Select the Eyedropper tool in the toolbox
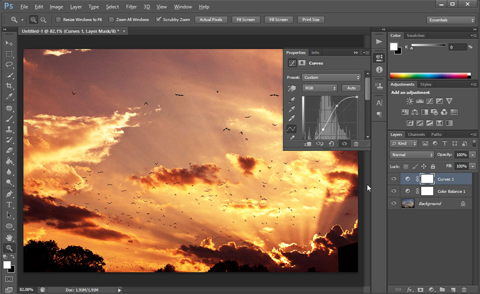480x294 pixels. (x=9, y=97)
